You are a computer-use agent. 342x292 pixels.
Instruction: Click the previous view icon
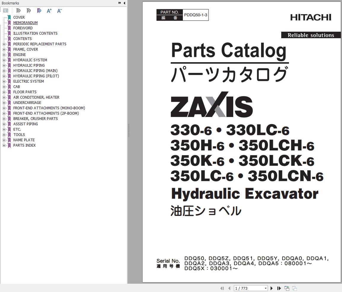tap(287, 288)
